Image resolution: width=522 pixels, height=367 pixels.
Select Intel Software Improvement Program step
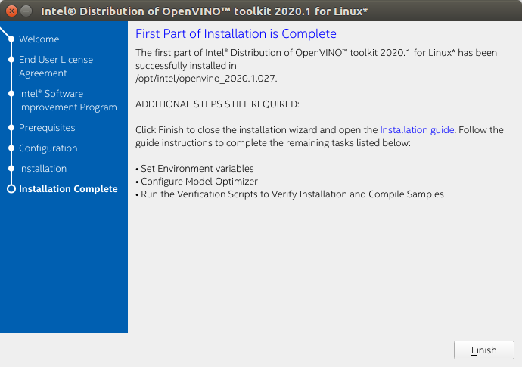[67, 101]
